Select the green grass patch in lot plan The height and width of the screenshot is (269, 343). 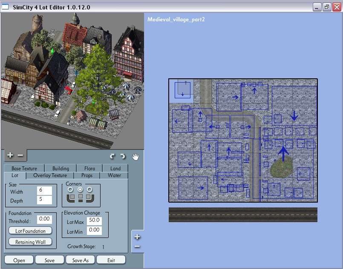(x=282, y=167)
